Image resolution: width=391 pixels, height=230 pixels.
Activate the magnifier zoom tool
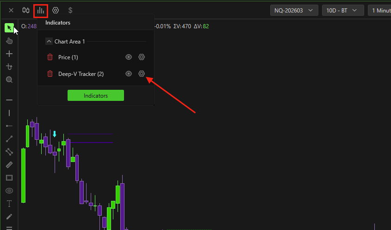click(x=9, y=80)
